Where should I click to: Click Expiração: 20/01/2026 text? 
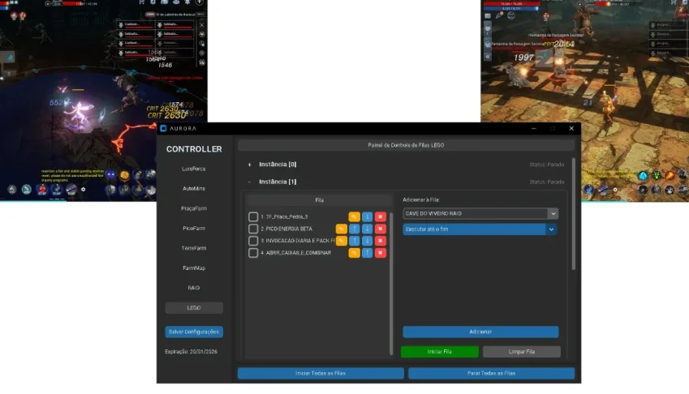191,352
